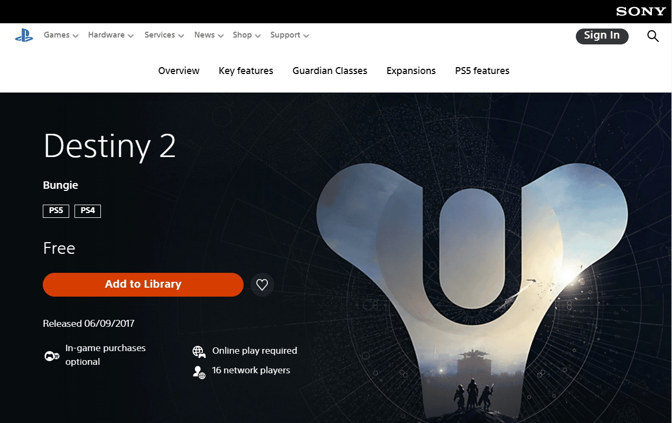Add Destiny 2 to wishlist heart

click(262, 285)
